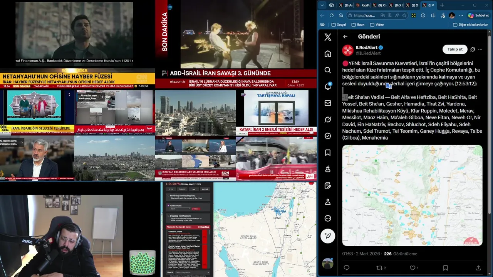Image resolution: width=493 pixels, height=277 pixels.
Task: Click the Takip et button
Action: [x=455, y=49]
